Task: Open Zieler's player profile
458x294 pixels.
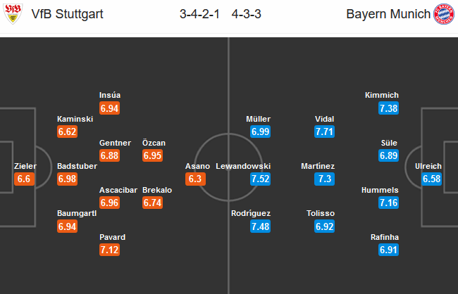Action: (x=25, y=166)
